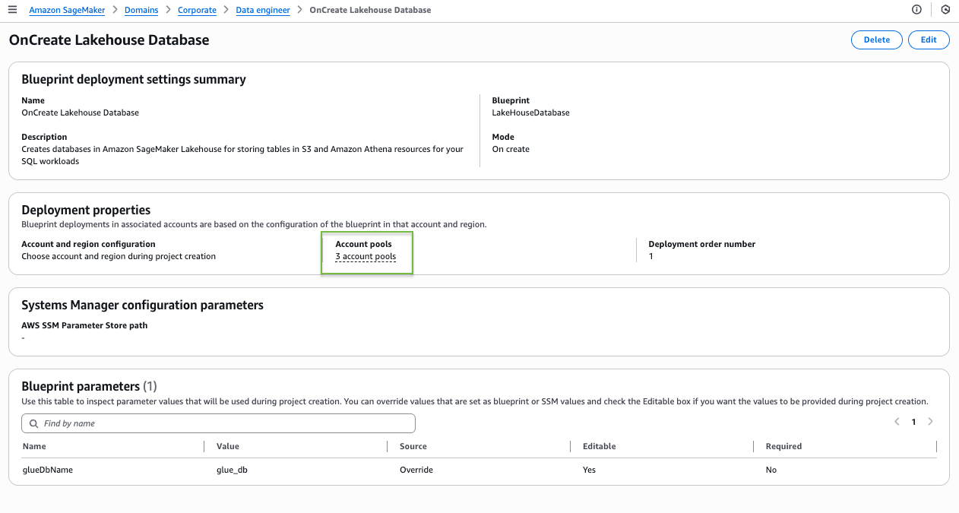Click the Editable column header
Viewport: 959px width, 513px height.
click(x=600, y=446)
